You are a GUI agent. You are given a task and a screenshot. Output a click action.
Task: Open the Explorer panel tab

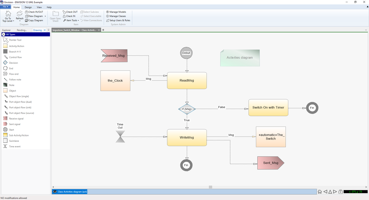[6, 30]
